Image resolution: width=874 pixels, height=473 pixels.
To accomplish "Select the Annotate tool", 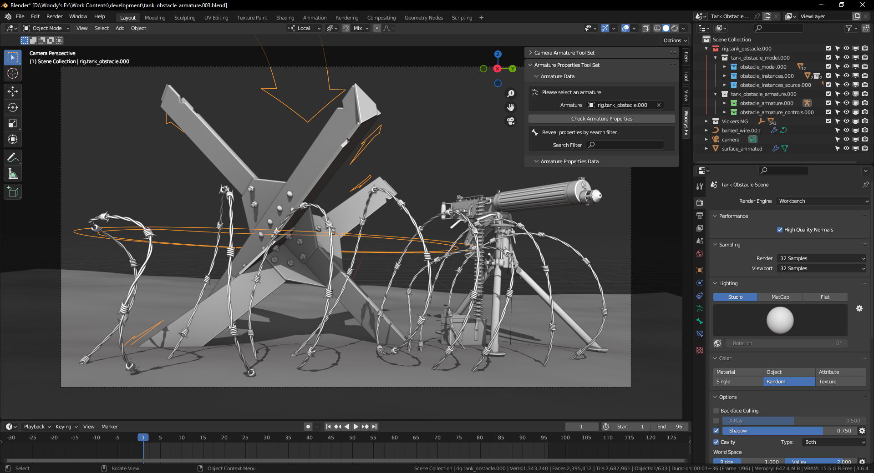I will pos(12,157).
